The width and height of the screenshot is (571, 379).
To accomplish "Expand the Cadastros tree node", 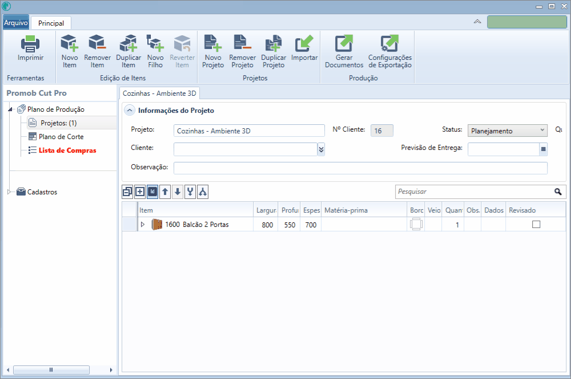I will (x=9, y=191).
